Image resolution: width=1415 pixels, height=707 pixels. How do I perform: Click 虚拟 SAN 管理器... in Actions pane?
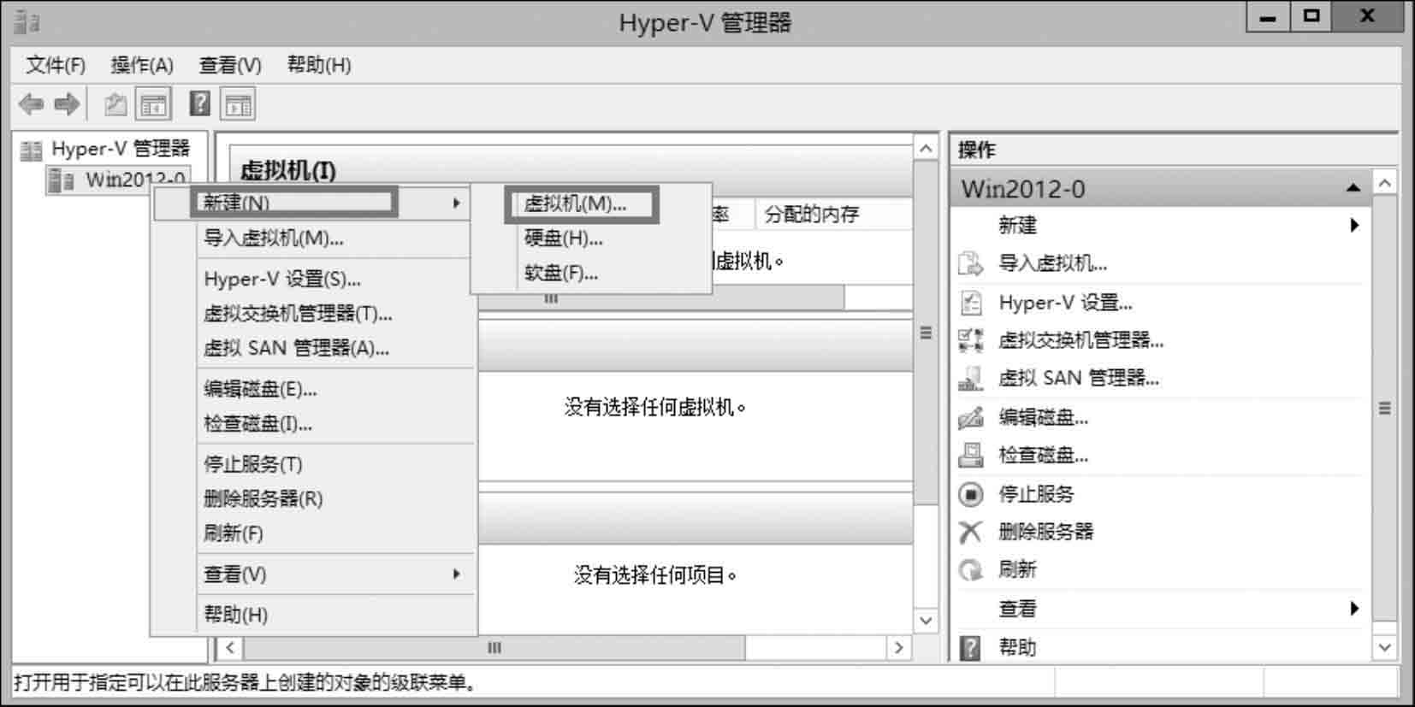pos(1079,378)
